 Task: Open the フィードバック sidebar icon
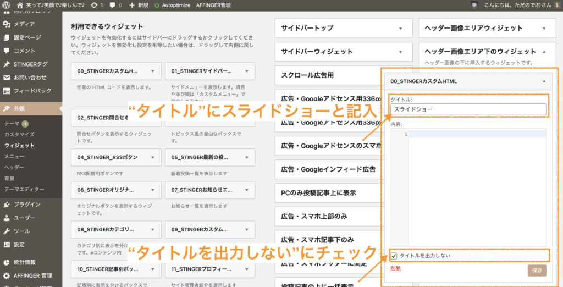(7, 91)
